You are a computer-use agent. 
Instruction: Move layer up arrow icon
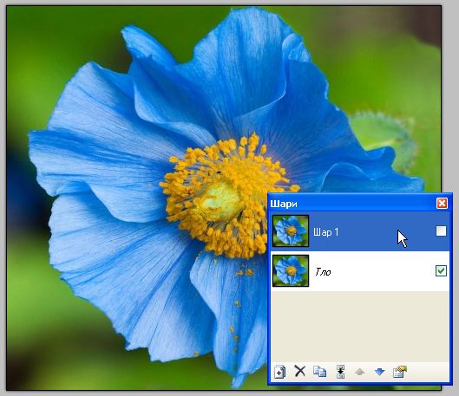(360, 372)
